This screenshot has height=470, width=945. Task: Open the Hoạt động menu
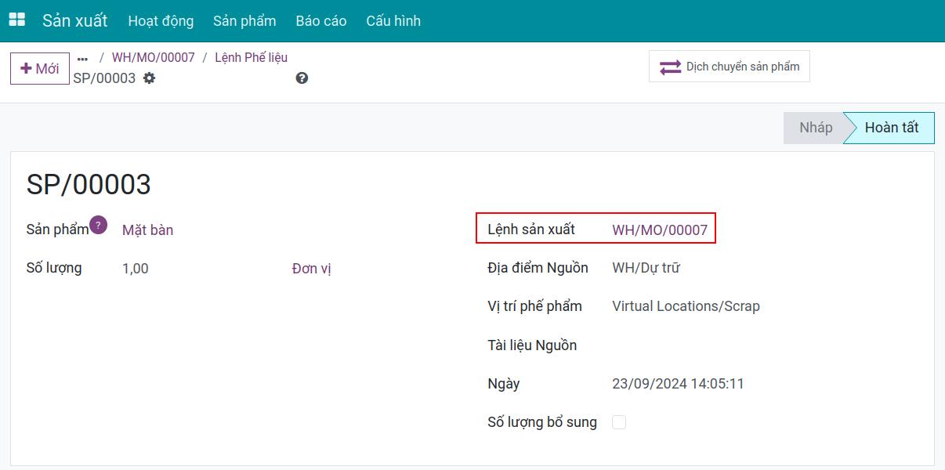coord(161,21)
